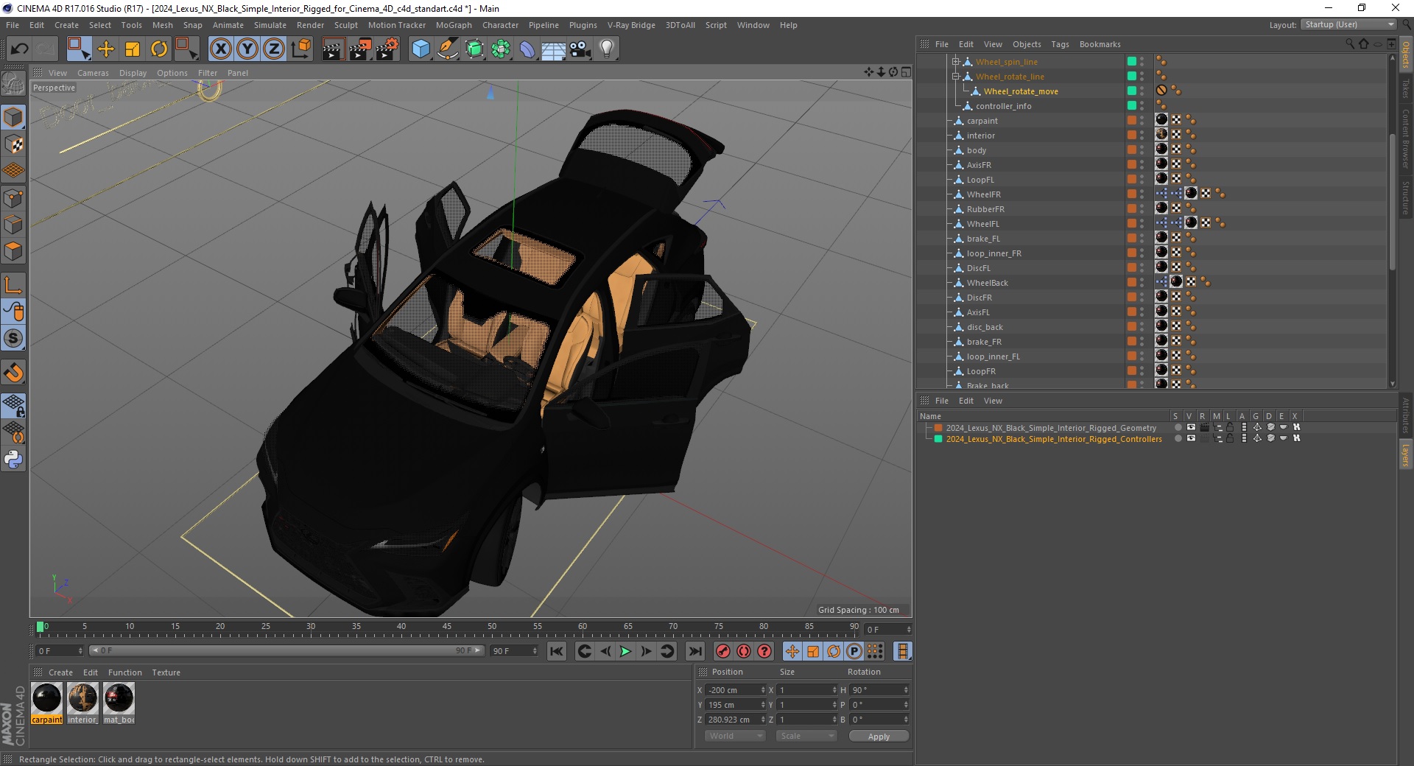Open the spline pen tool
Viewport: 1414px width, 766px height.
(448, 49)
